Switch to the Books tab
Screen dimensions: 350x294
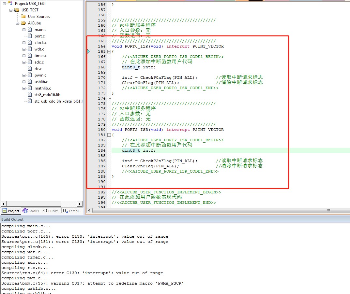click(x=31, y=211)
